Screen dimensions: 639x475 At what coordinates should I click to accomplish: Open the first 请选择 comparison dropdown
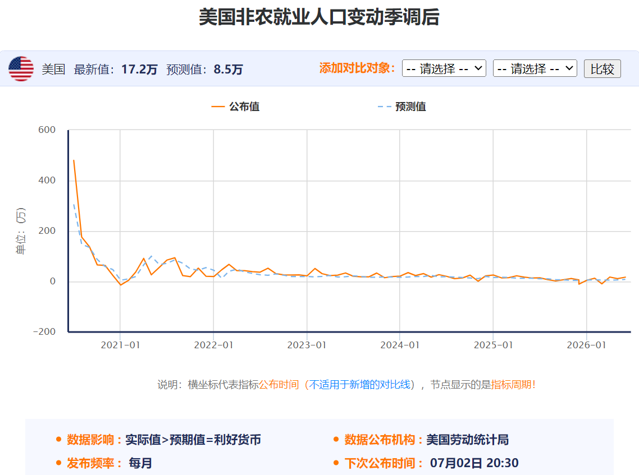point(444,68)
